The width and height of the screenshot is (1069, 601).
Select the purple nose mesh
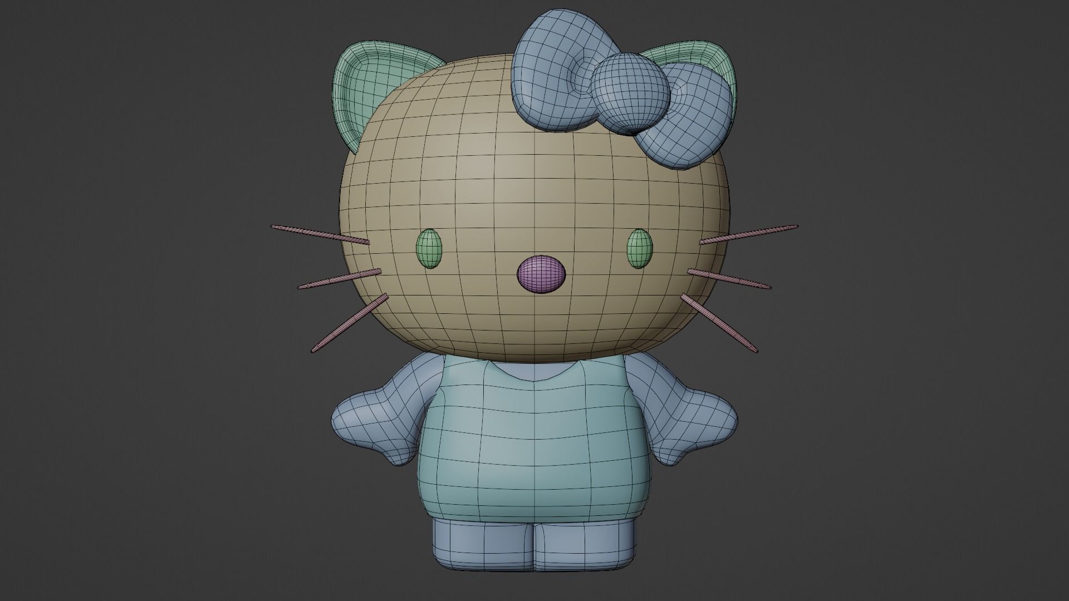tap(541, 274)
